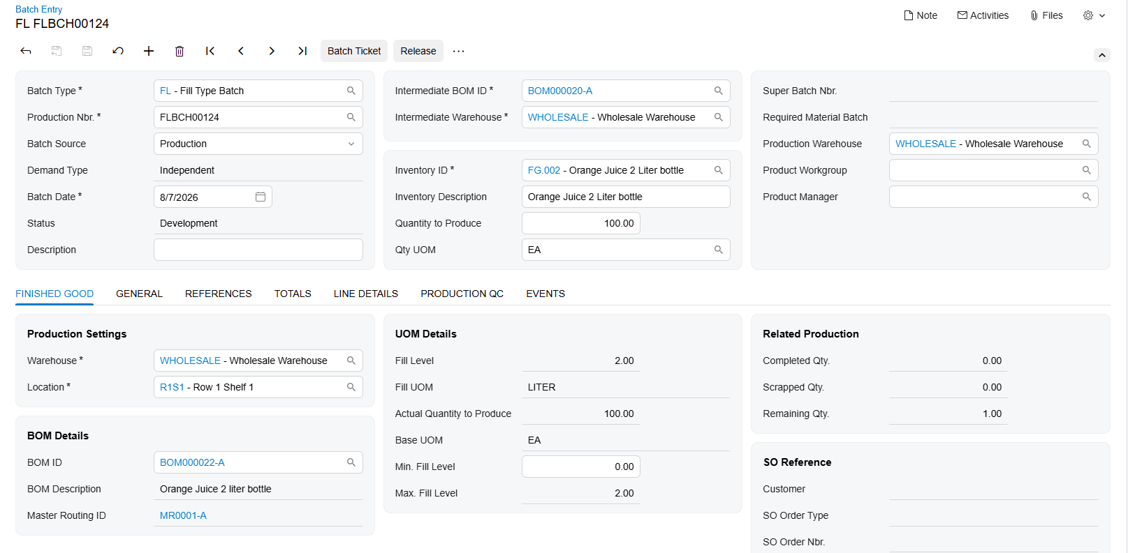Go to last record icon
The height and width of the screenshot is (553, 1128).
tap(302, 51)
